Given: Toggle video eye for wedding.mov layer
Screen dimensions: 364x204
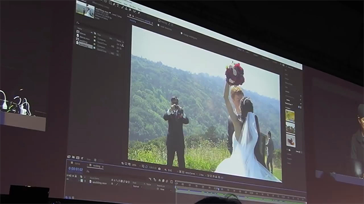Looking at the screenshot, I should (68, 179).
